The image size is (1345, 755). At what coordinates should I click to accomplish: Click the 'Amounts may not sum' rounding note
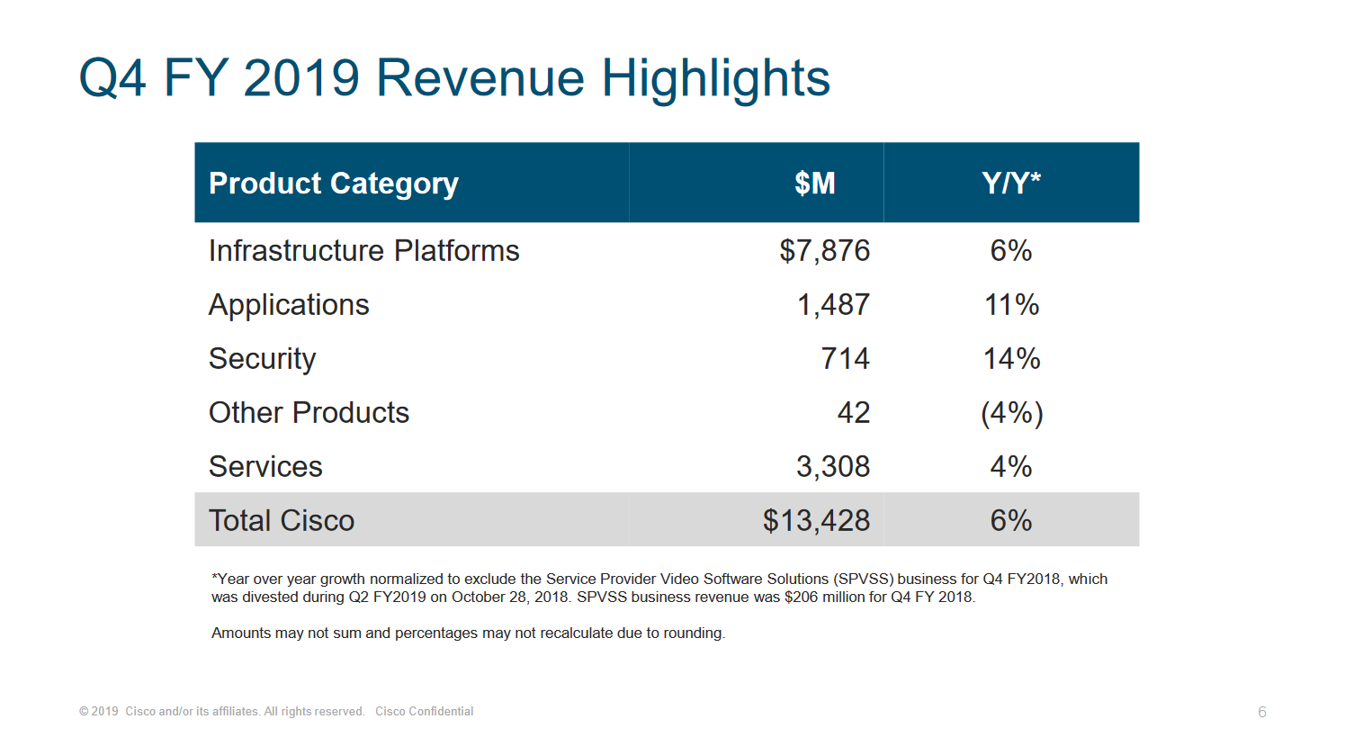coord(468,633)
